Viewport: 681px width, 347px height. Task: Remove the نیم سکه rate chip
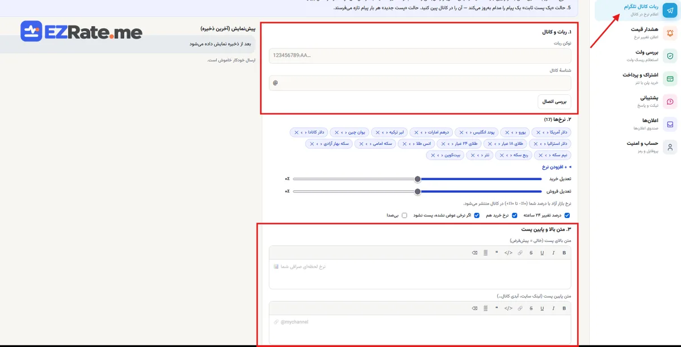point(541,155)
